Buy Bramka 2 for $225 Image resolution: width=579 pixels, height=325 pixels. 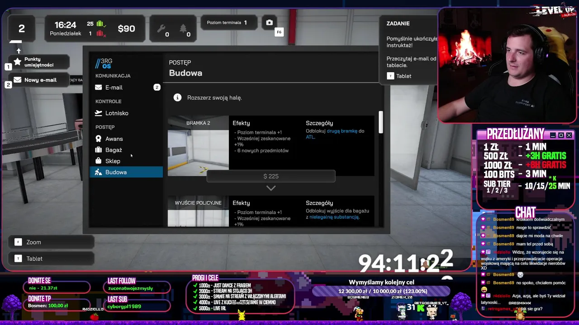click(x=271, y=176)
